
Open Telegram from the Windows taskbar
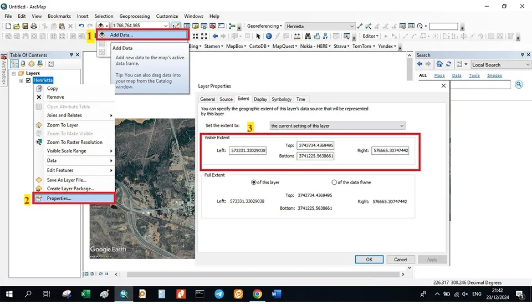(x=219, y=293)
